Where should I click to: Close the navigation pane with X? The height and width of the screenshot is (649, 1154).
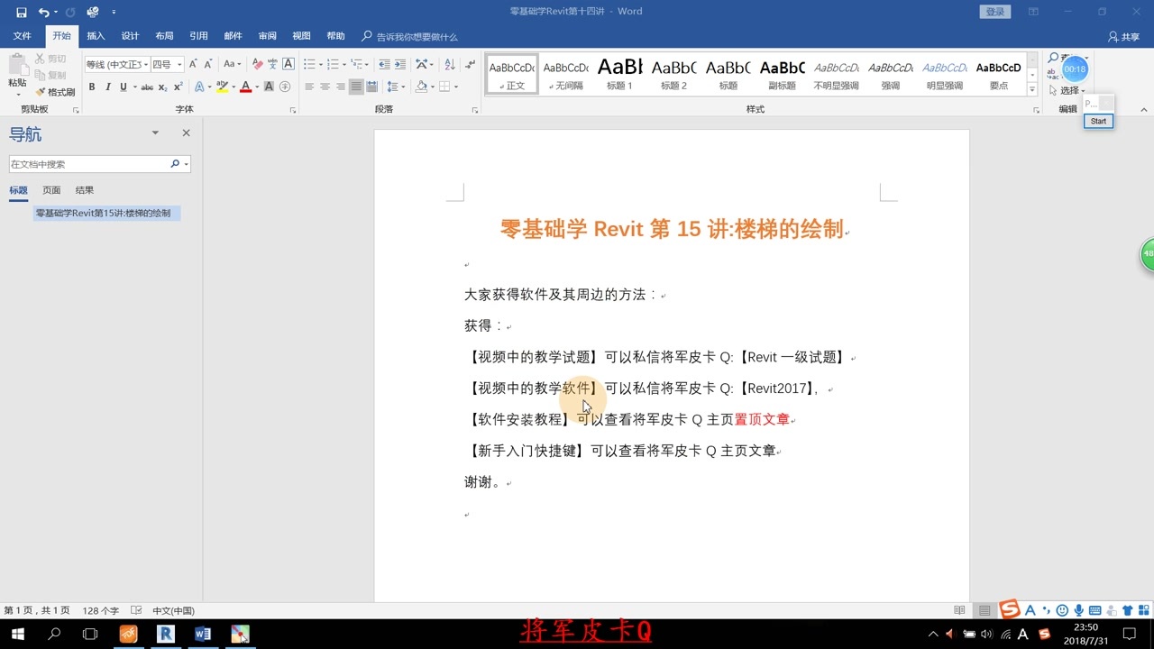pyautogui.click(x=186, y=133)
